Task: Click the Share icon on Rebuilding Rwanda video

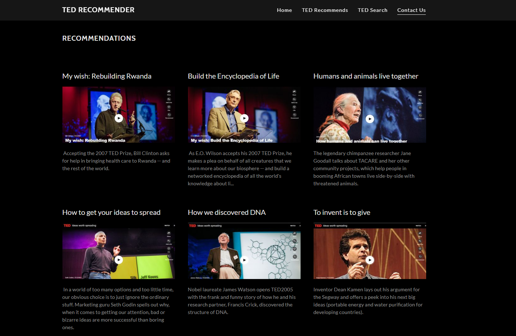Action: 169,92
